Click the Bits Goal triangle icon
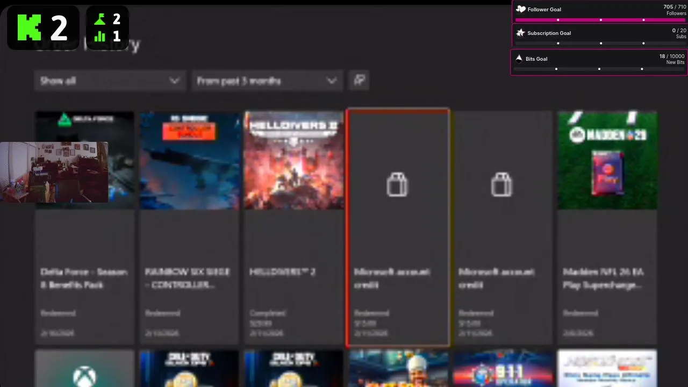This screenshot has width=688, height=387. [x=519, y=59]
